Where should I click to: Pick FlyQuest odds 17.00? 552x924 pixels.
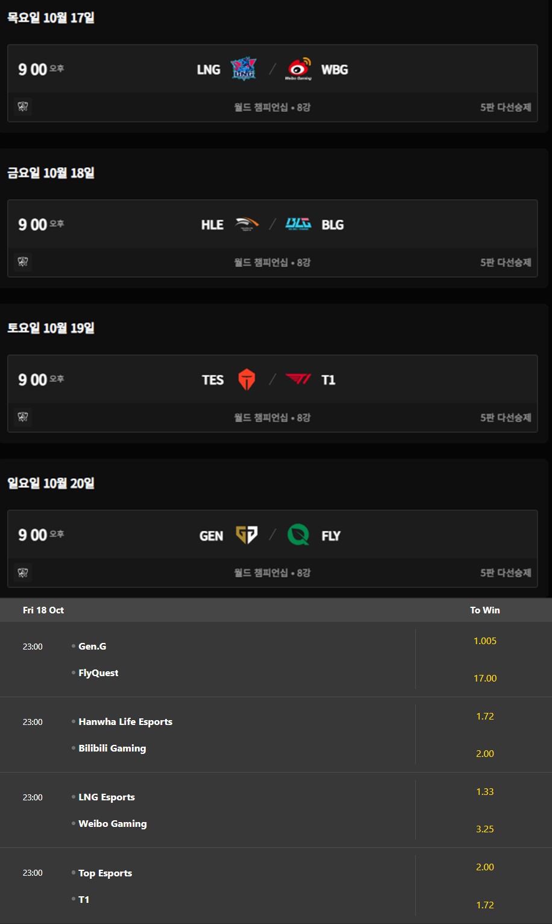click(x=485, y=678)
